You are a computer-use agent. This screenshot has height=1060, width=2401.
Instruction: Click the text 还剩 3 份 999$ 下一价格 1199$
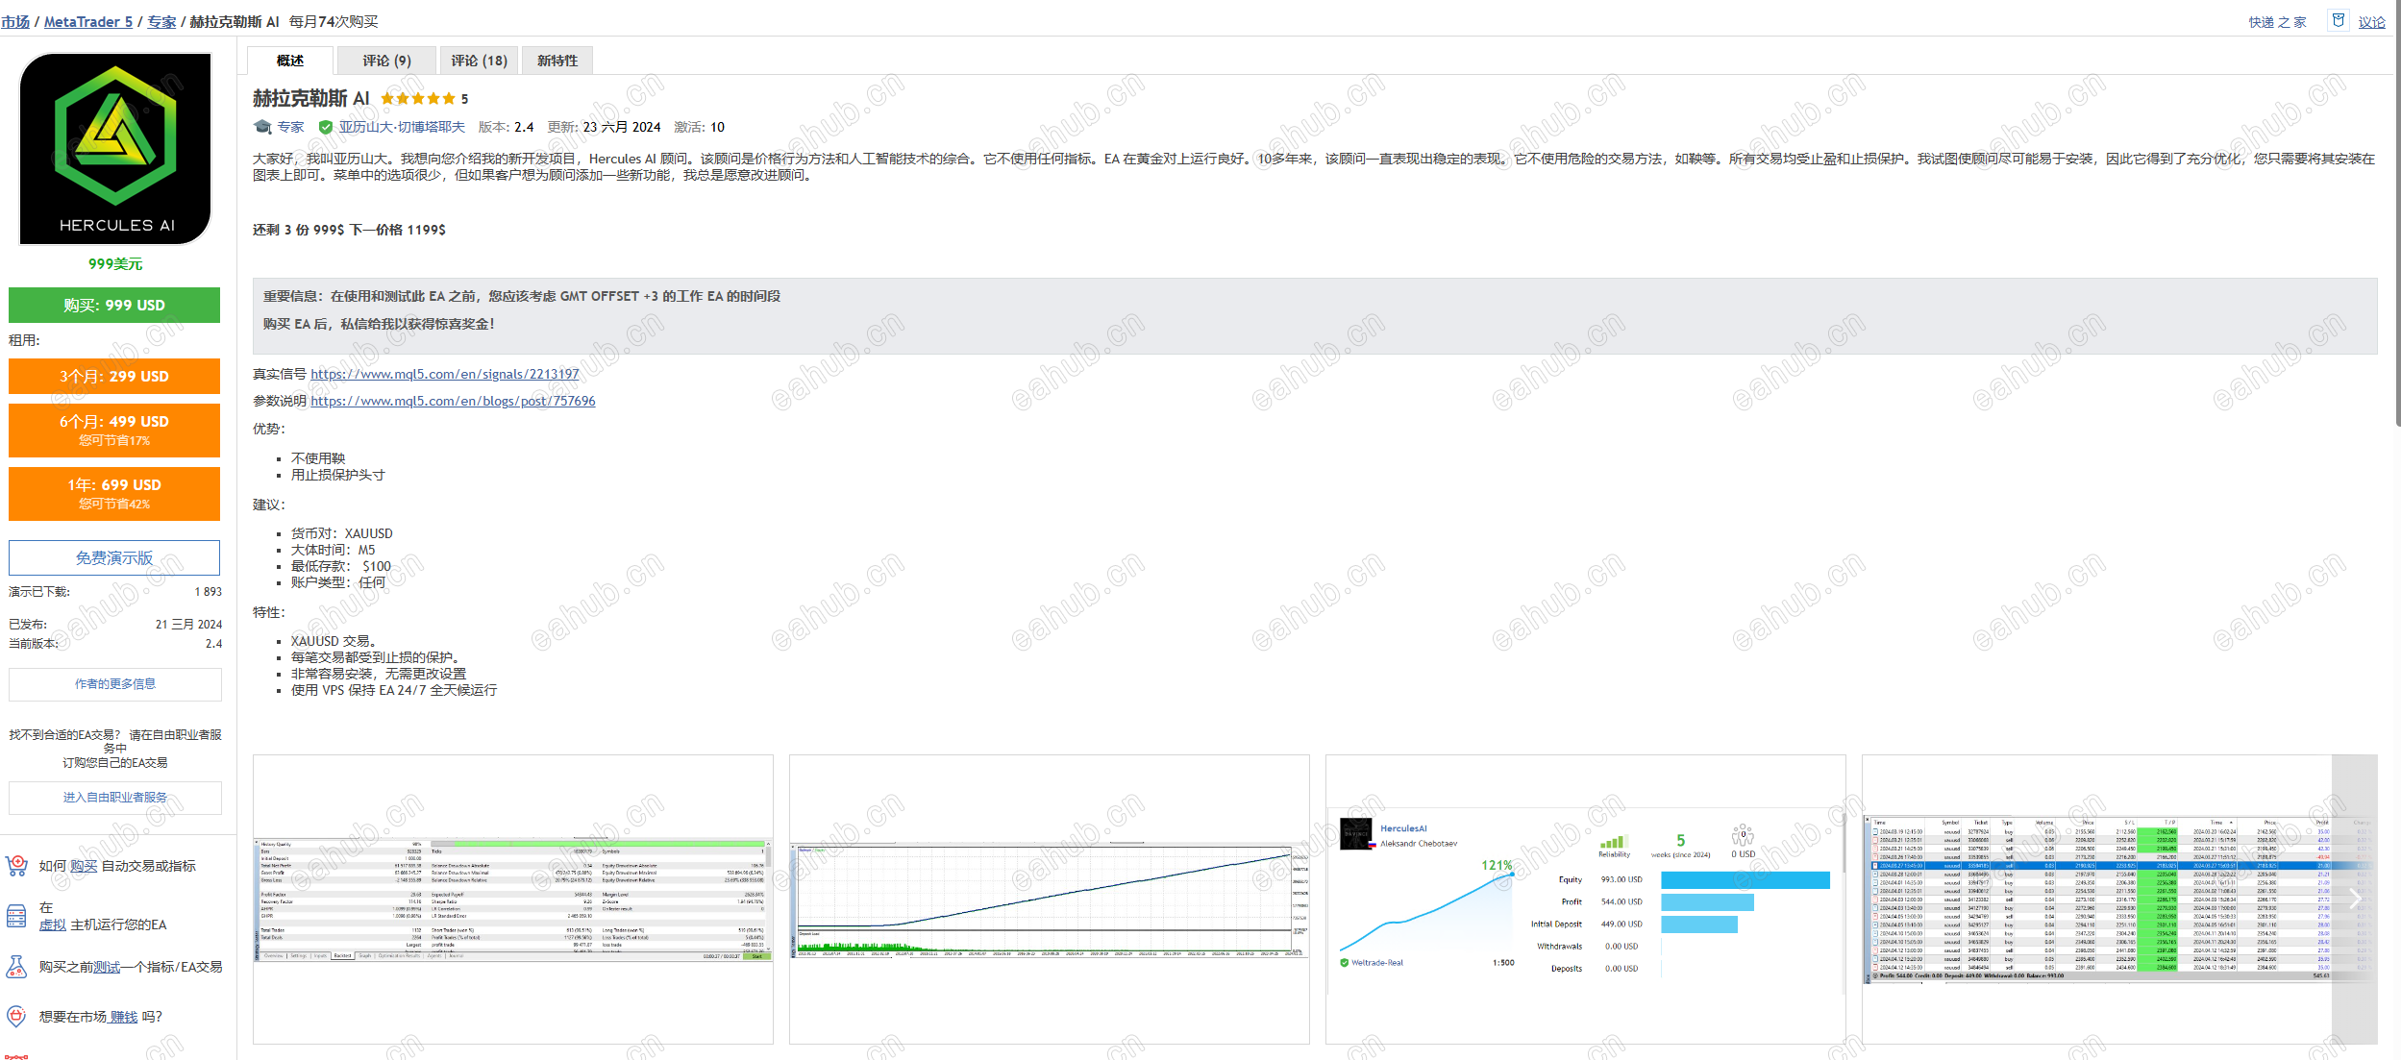(349, 230)
